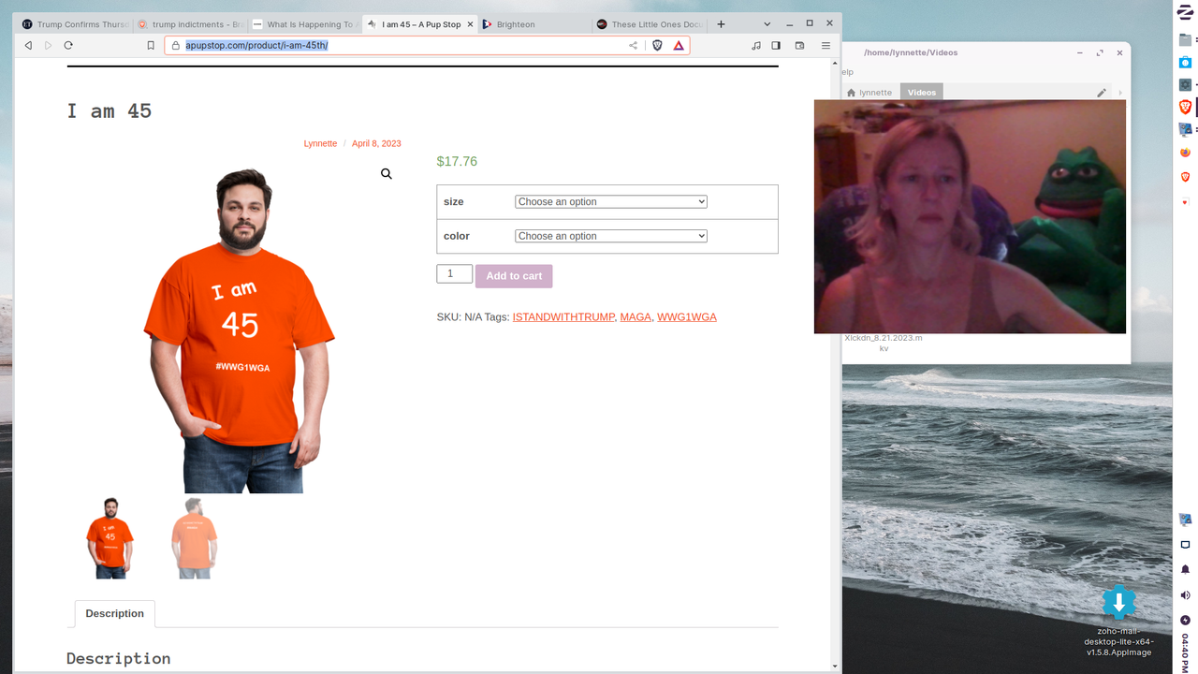Reload the page
Viewport: 1198px width, 674px height.
tap(68, 45)
